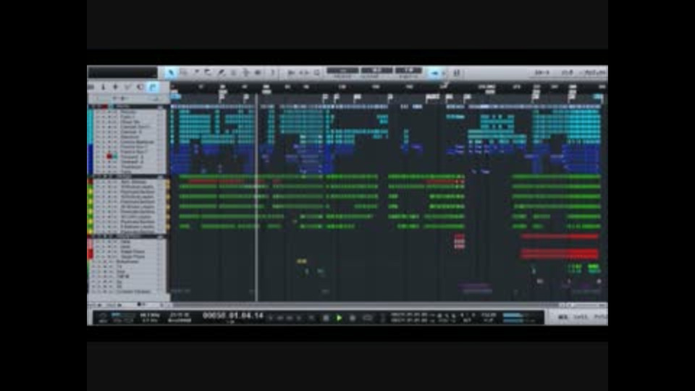Select the Listen speaker tool
The height and width of the screenshot is (391, 695).
258,72
